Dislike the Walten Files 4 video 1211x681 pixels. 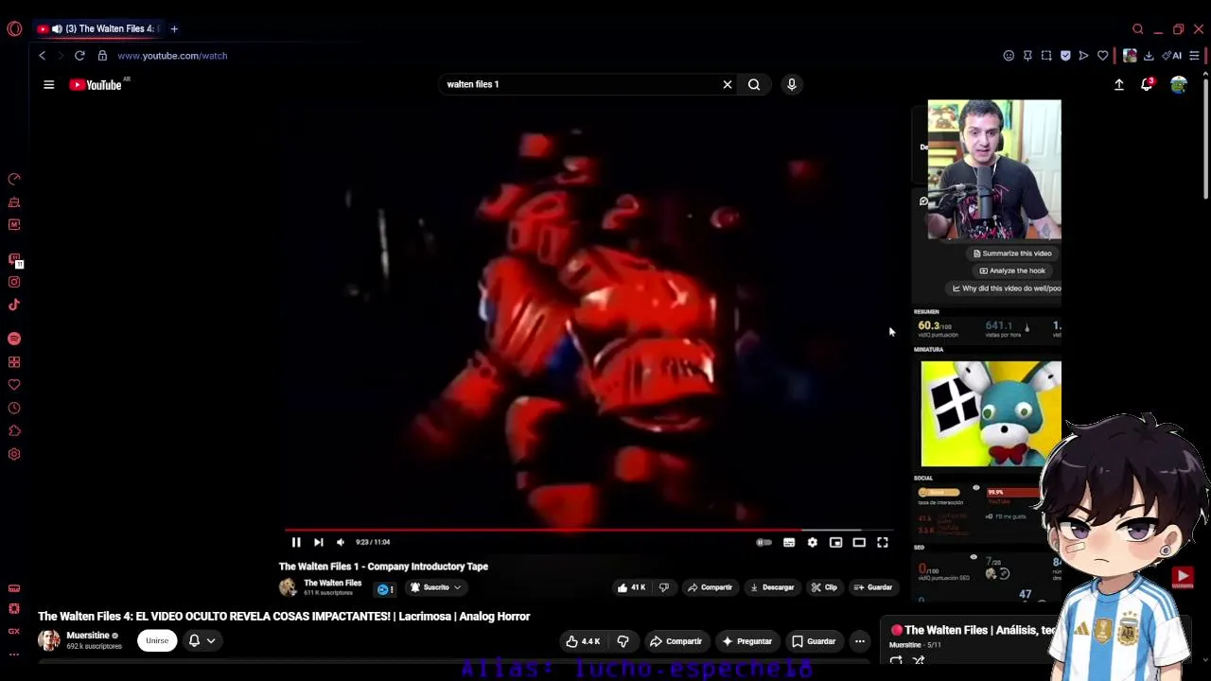[x=623, y=641]
